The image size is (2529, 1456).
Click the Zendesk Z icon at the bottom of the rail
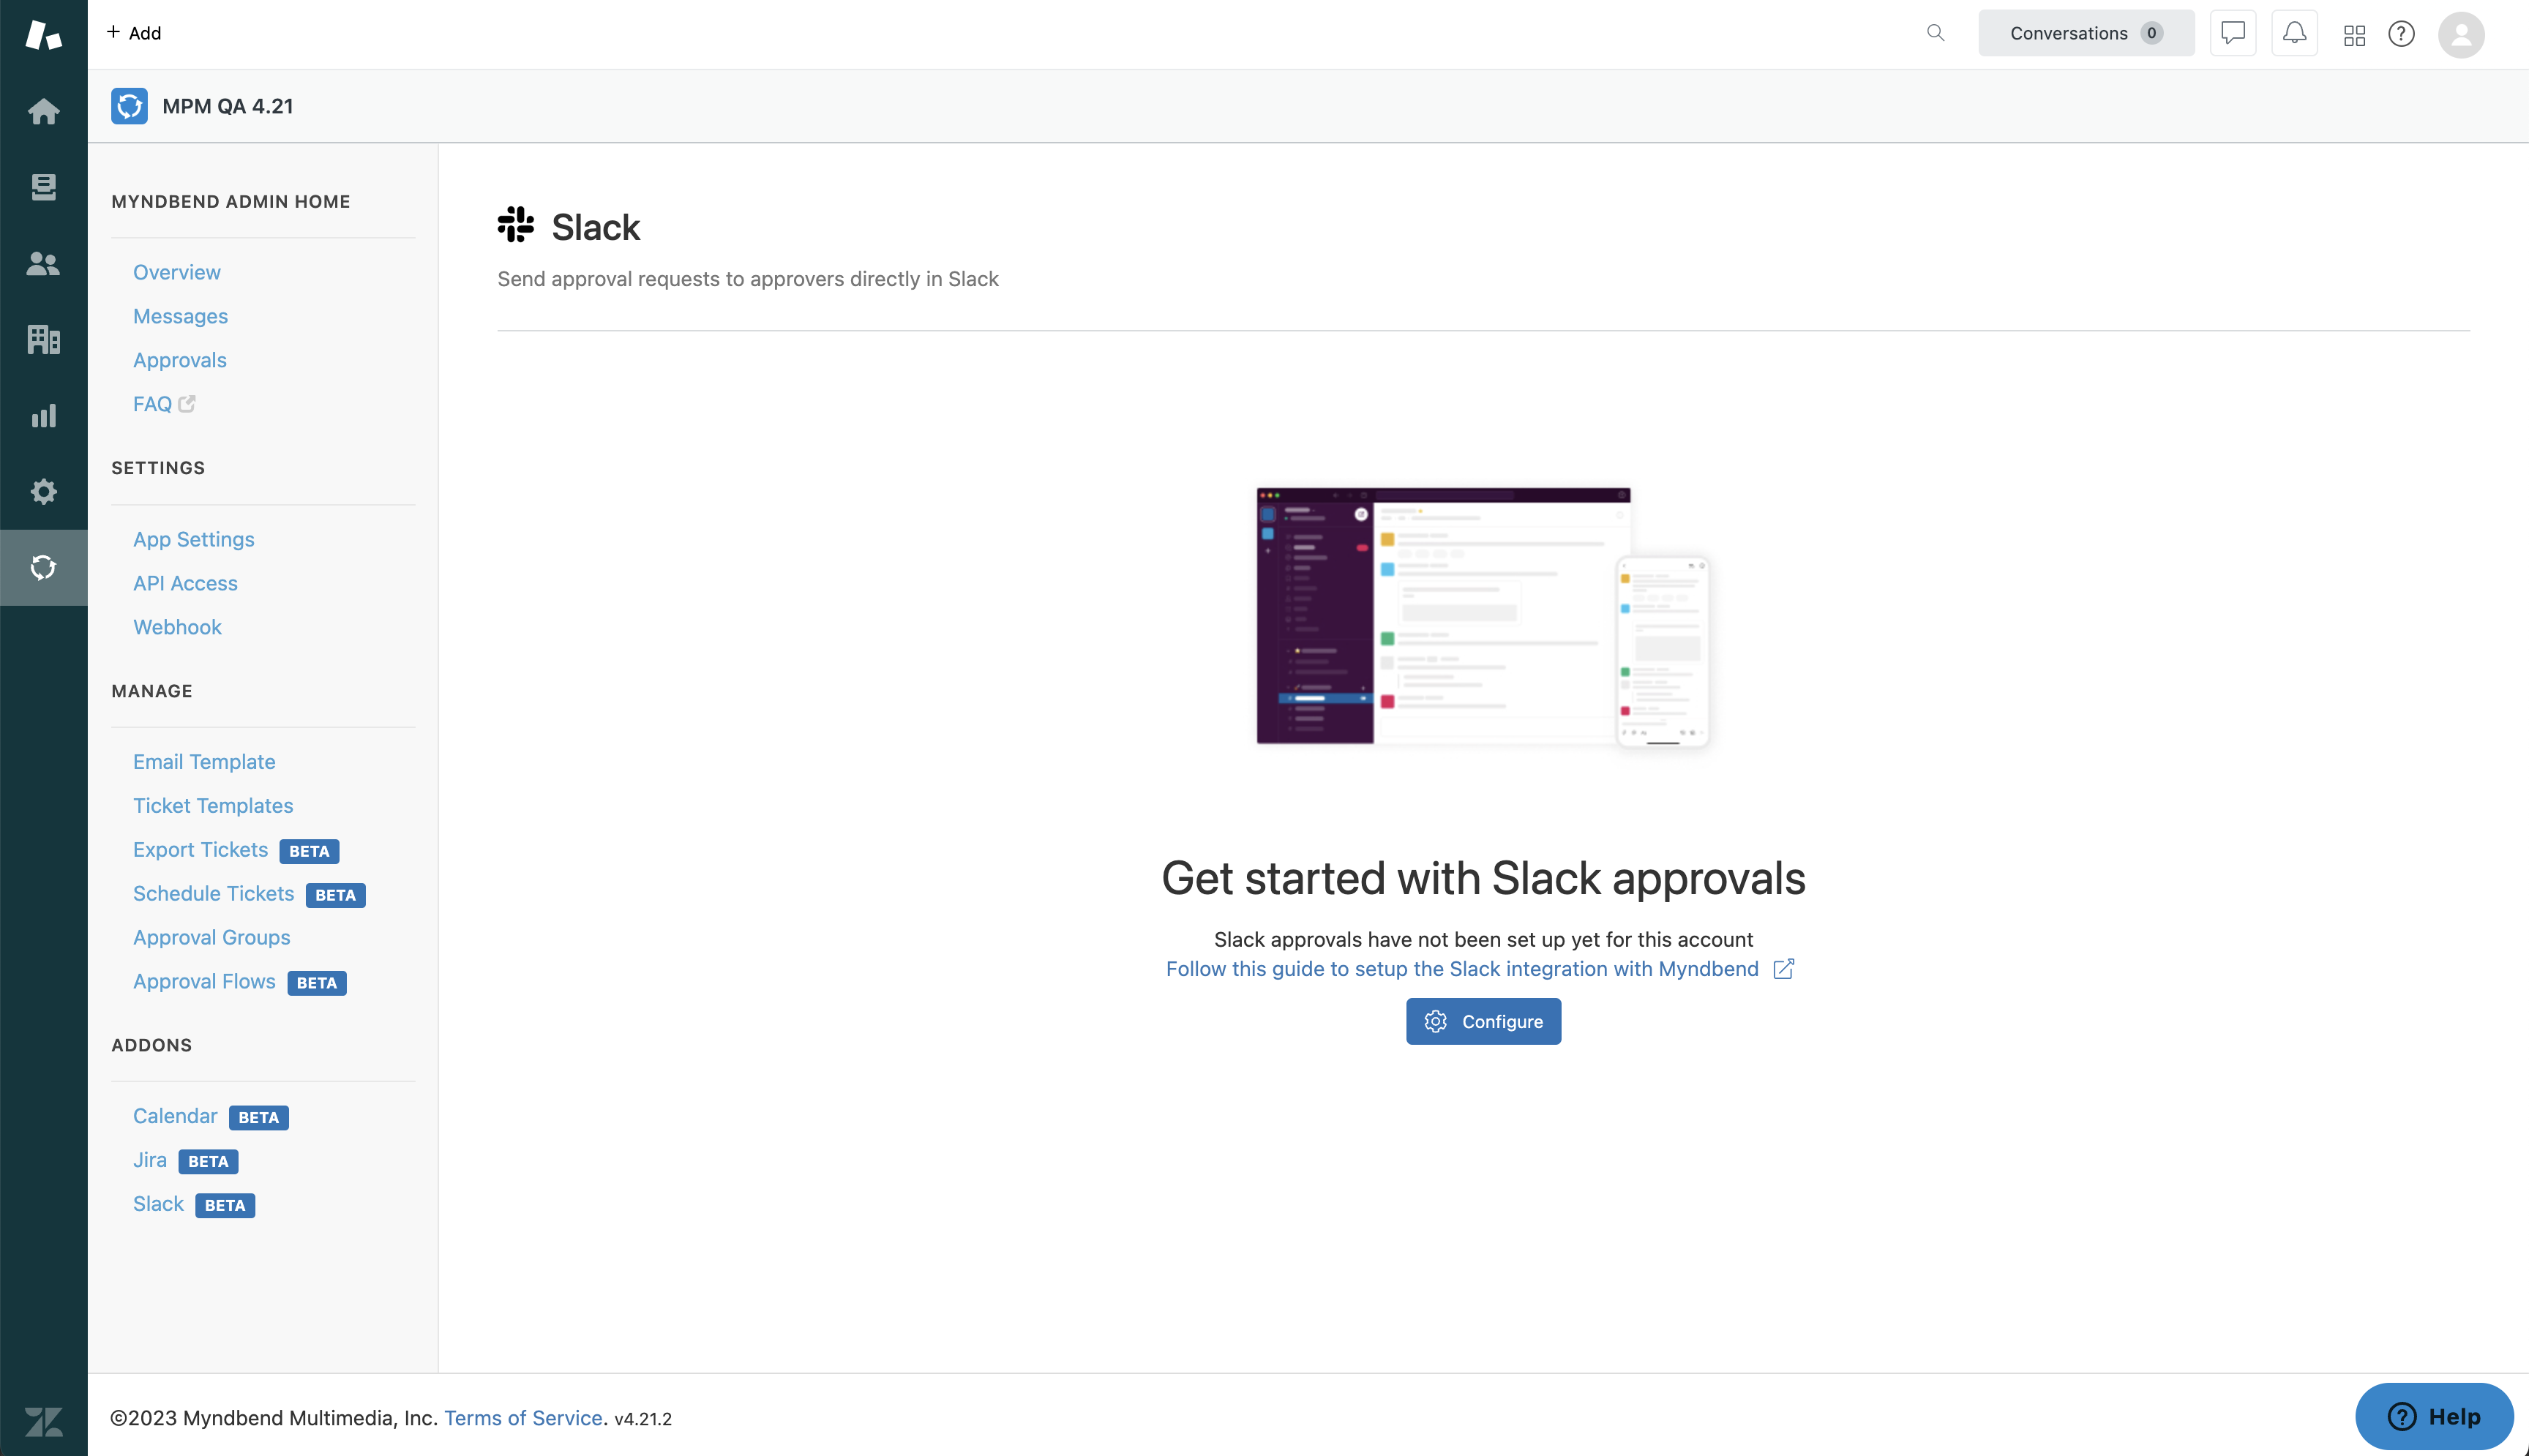(x=43, y=1421)
